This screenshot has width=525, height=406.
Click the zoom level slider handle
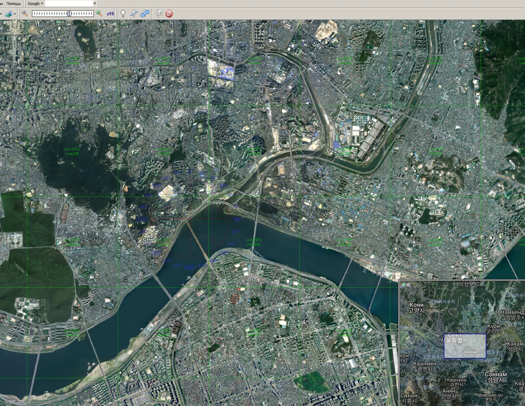point(69,13)
